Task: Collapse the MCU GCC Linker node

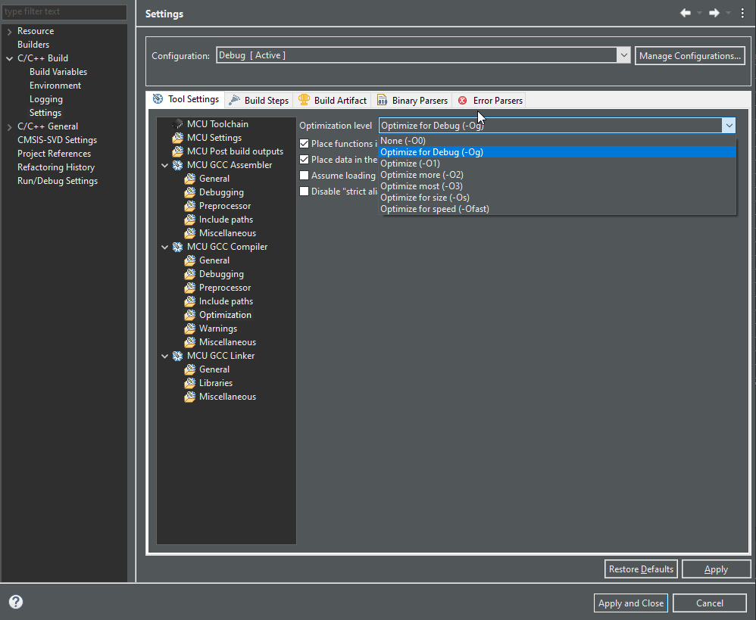Action: pyautogui.click(x=165, y=356)
